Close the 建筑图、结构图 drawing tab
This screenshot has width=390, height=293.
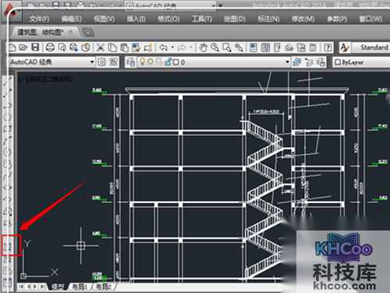70,32
